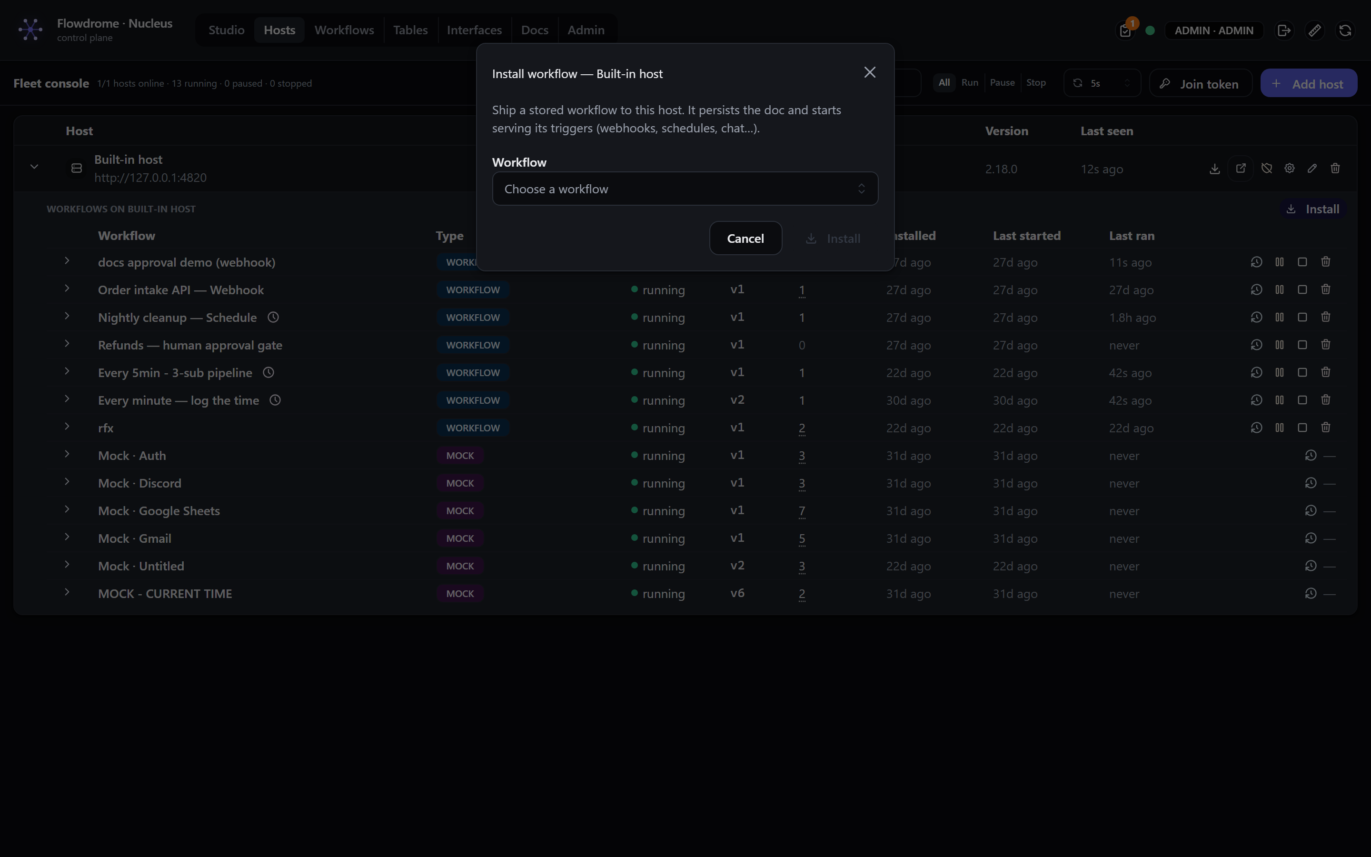The image size is (1371, 857).
Task: Click crossed shield icon on Built-in host
Action: click(x=1267, y=169)
